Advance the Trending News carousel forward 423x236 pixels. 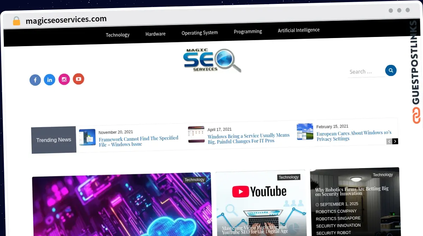click(x=395, y=141)
